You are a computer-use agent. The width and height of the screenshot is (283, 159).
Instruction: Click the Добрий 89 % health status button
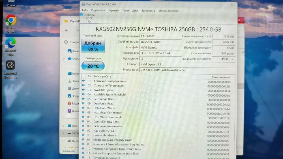pos(93,46)
